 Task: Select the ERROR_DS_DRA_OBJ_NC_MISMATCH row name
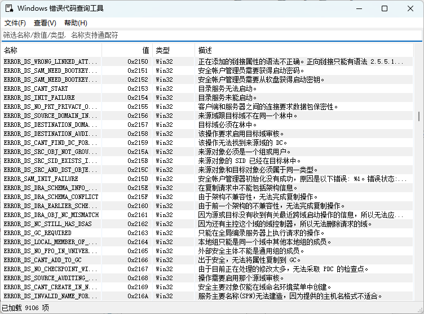51,215
